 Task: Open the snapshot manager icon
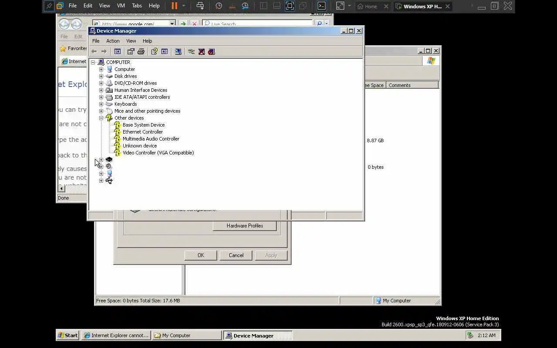[x=245, y=6]
